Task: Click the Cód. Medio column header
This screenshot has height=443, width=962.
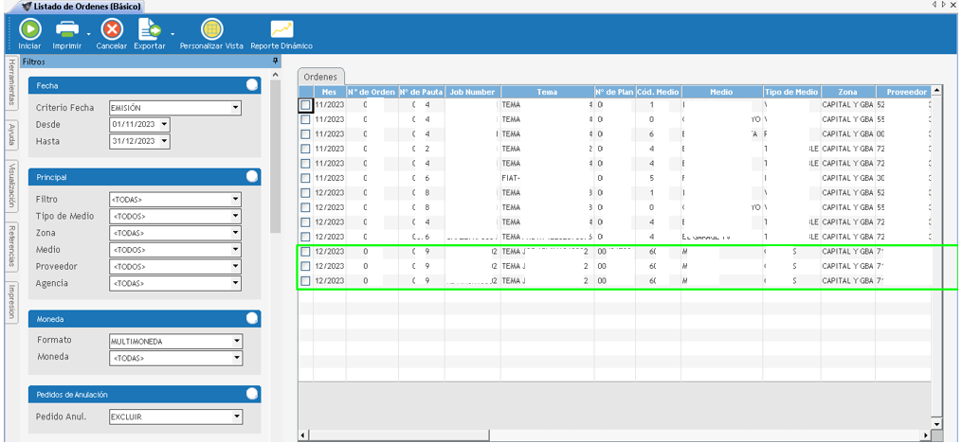Action: click(658, 92)
